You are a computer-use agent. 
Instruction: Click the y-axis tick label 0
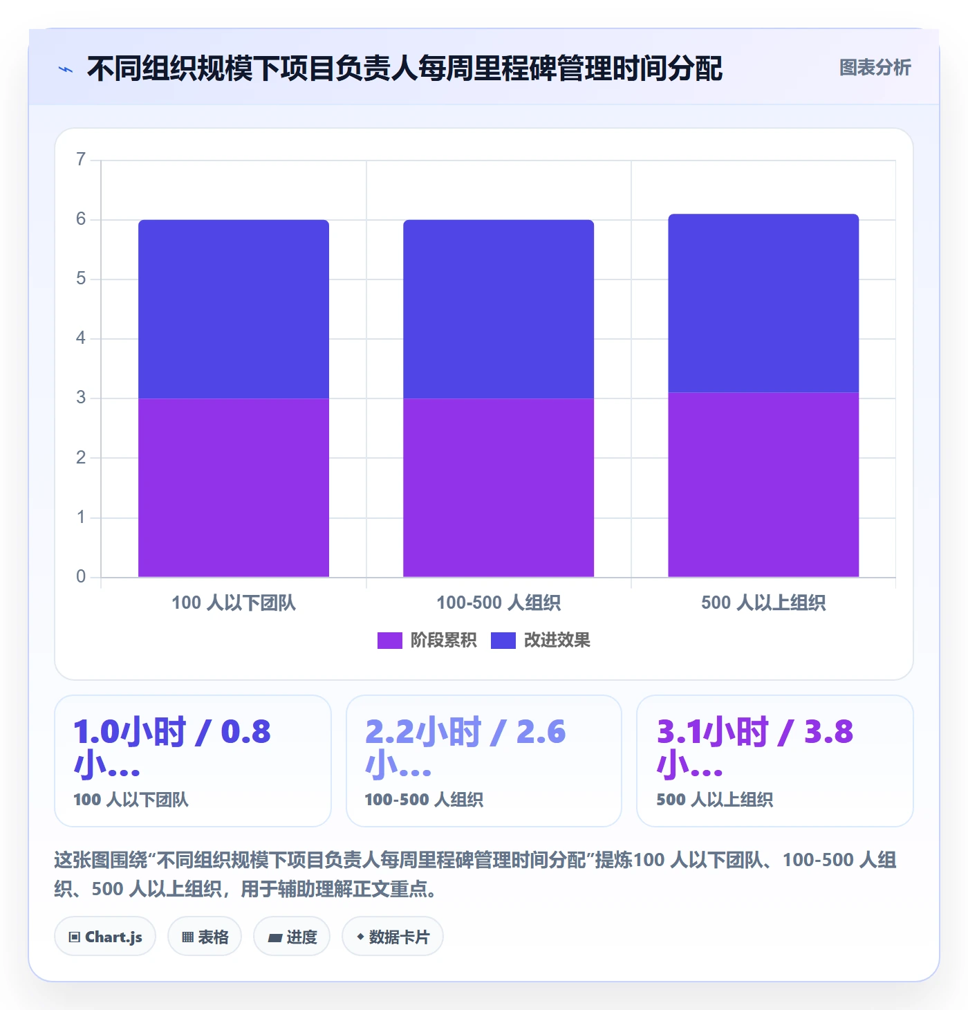[x=81, y=577]
